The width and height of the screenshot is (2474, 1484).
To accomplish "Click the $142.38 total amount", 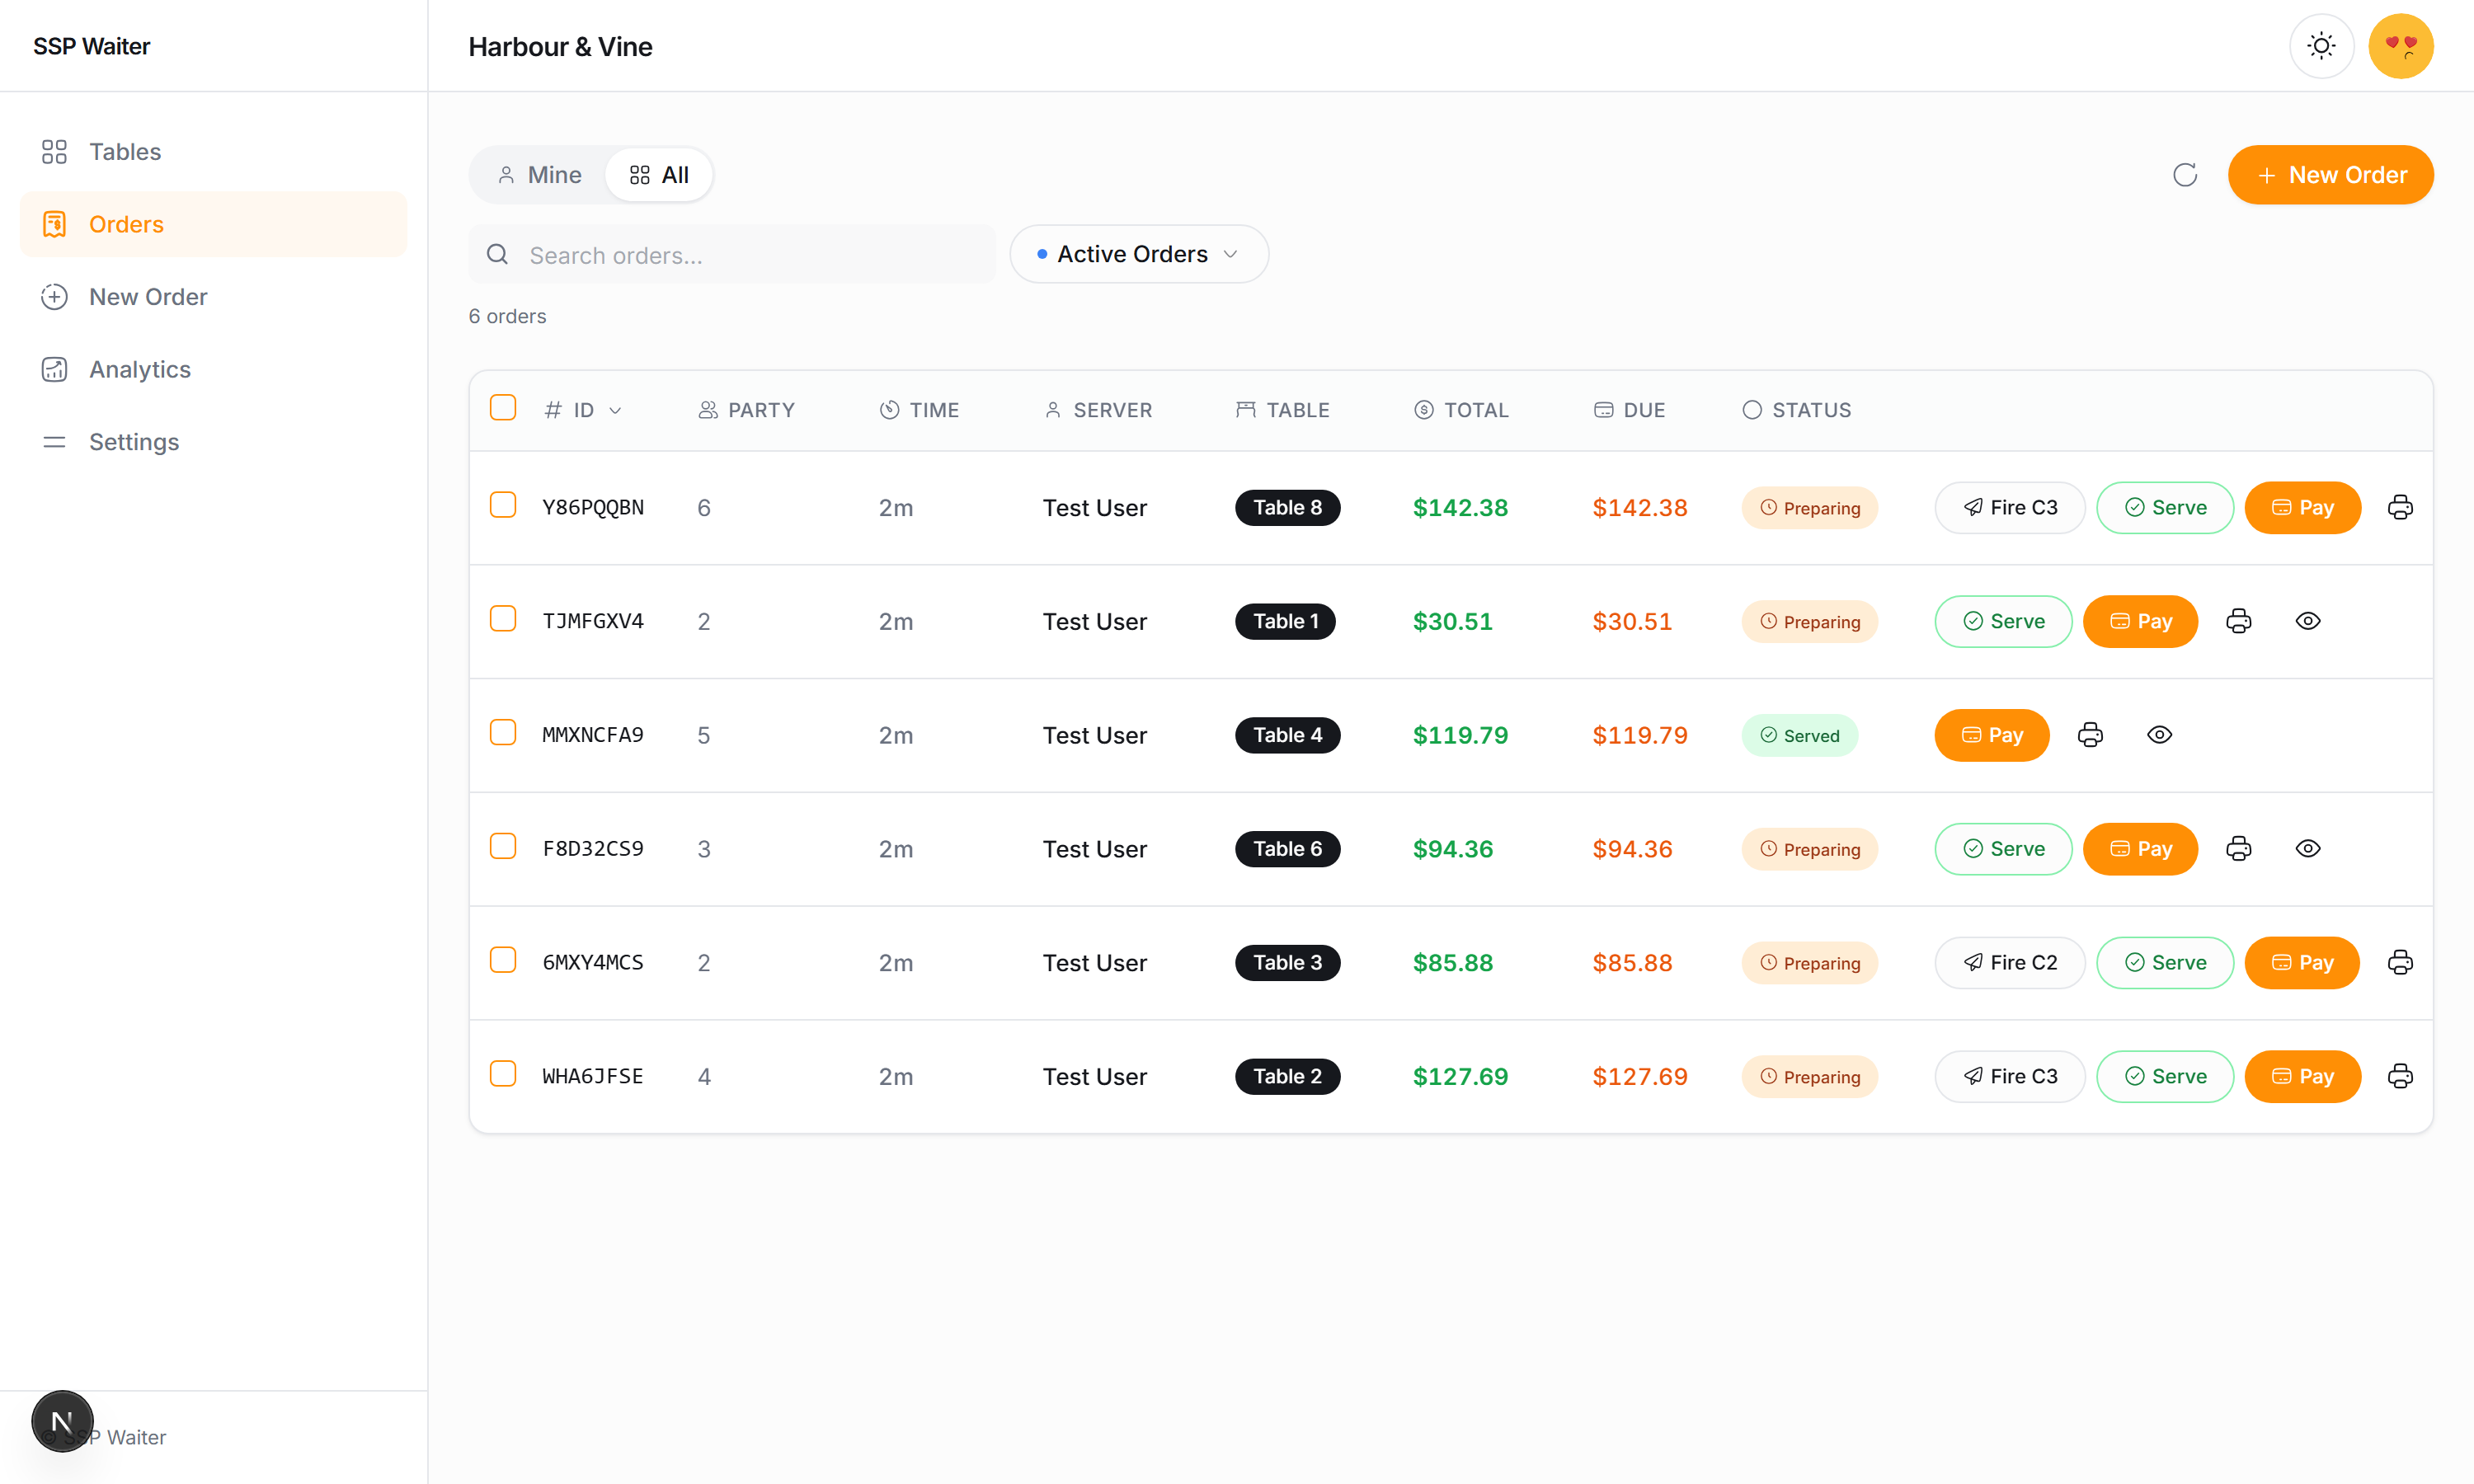I will click(1460, 508).
